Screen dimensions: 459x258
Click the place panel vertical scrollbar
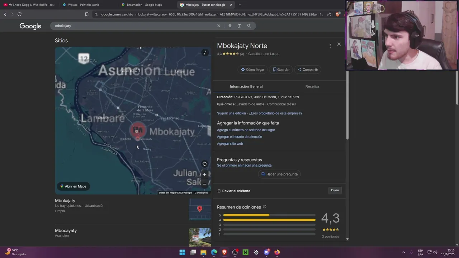347,106
